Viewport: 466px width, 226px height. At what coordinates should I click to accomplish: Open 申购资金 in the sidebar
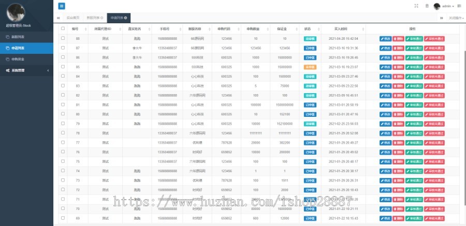tap(26, 59)
